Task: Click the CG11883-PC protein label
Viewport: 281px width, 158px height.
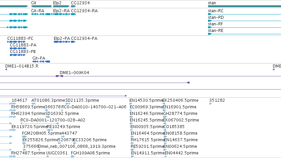Action: (20, 39)
